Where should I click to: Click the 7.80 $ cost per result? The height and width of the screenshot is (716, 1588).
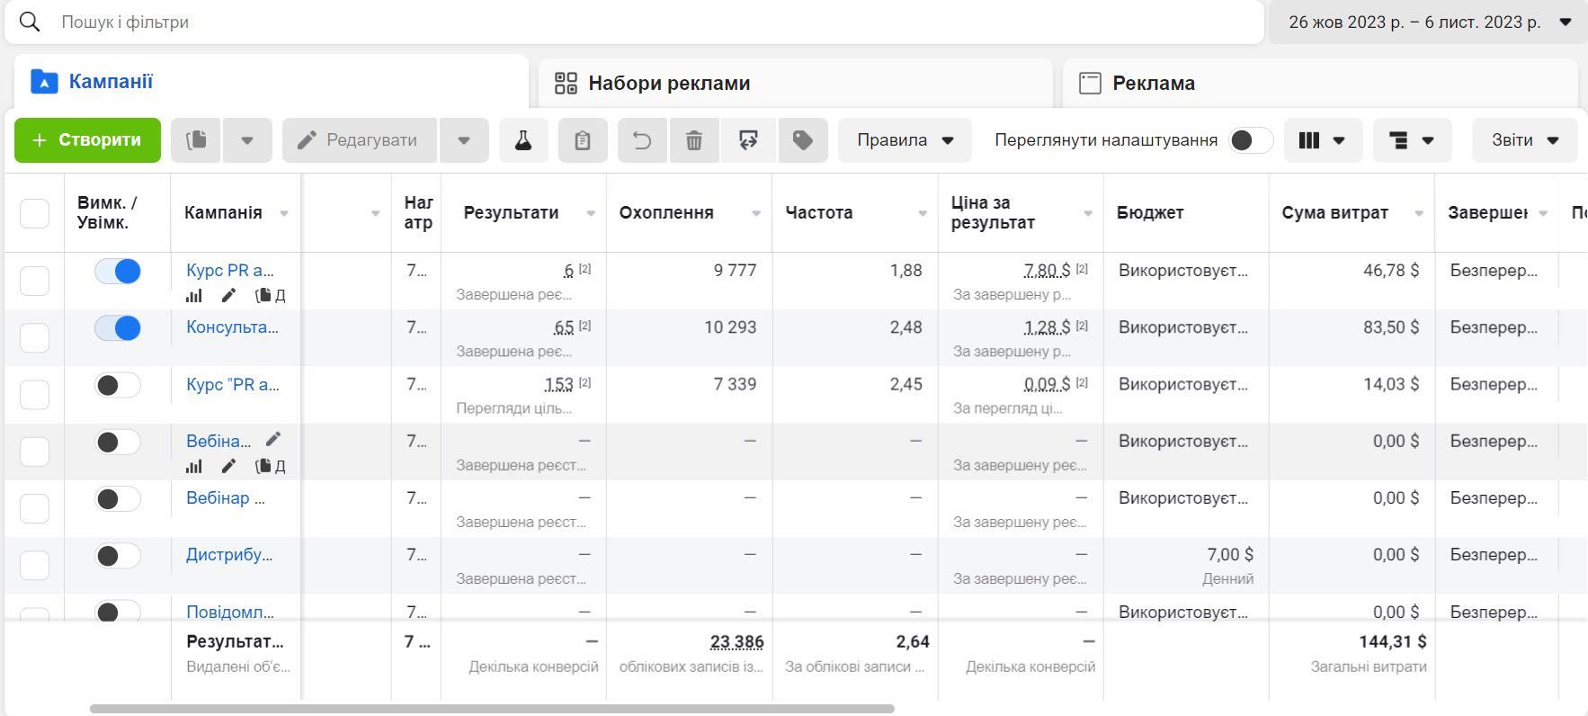(x=1047, y=270)
